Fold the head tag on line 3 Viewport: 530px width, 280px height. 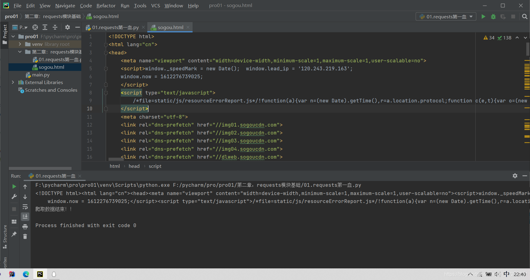pos(106,53)
